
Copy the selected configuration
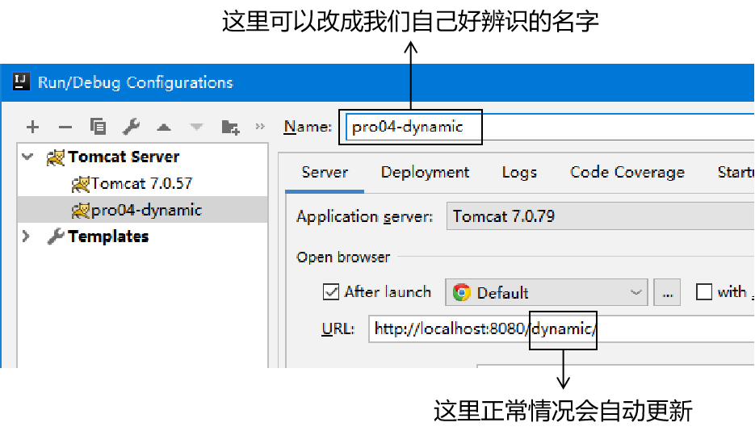pyautogui.click(x=99, y=127)
